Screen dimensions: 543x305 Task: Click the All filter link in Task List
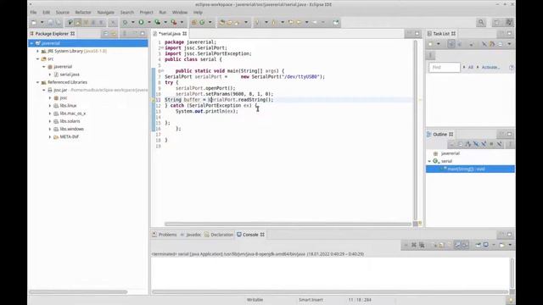click(471, 68)
